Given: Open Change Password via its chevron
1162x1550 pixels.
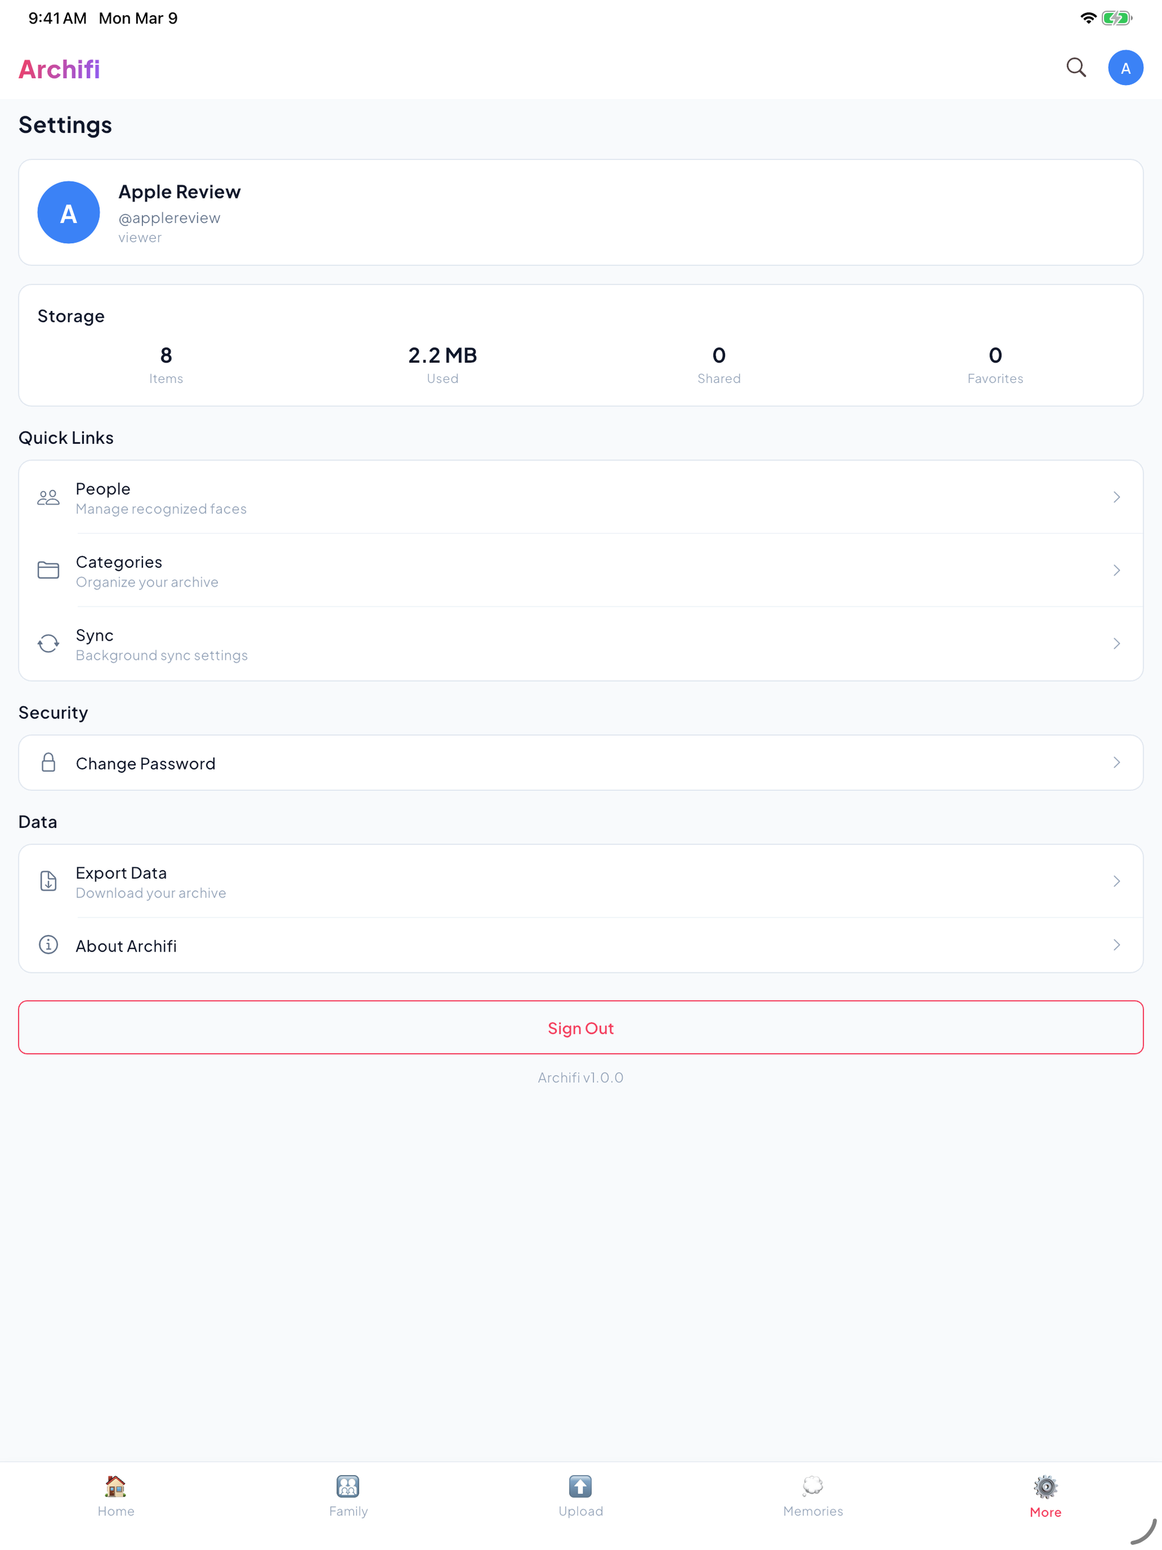Looking at the screenshot, I should coord(1116,763).
